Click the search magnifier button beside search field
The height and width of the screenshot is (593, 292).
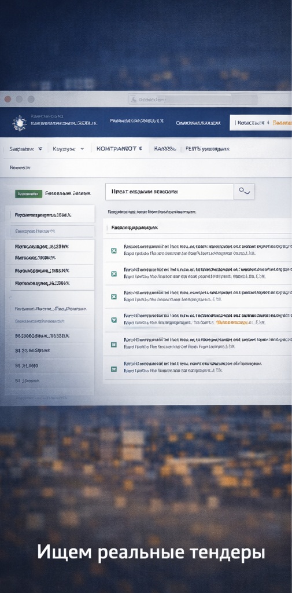244,192
